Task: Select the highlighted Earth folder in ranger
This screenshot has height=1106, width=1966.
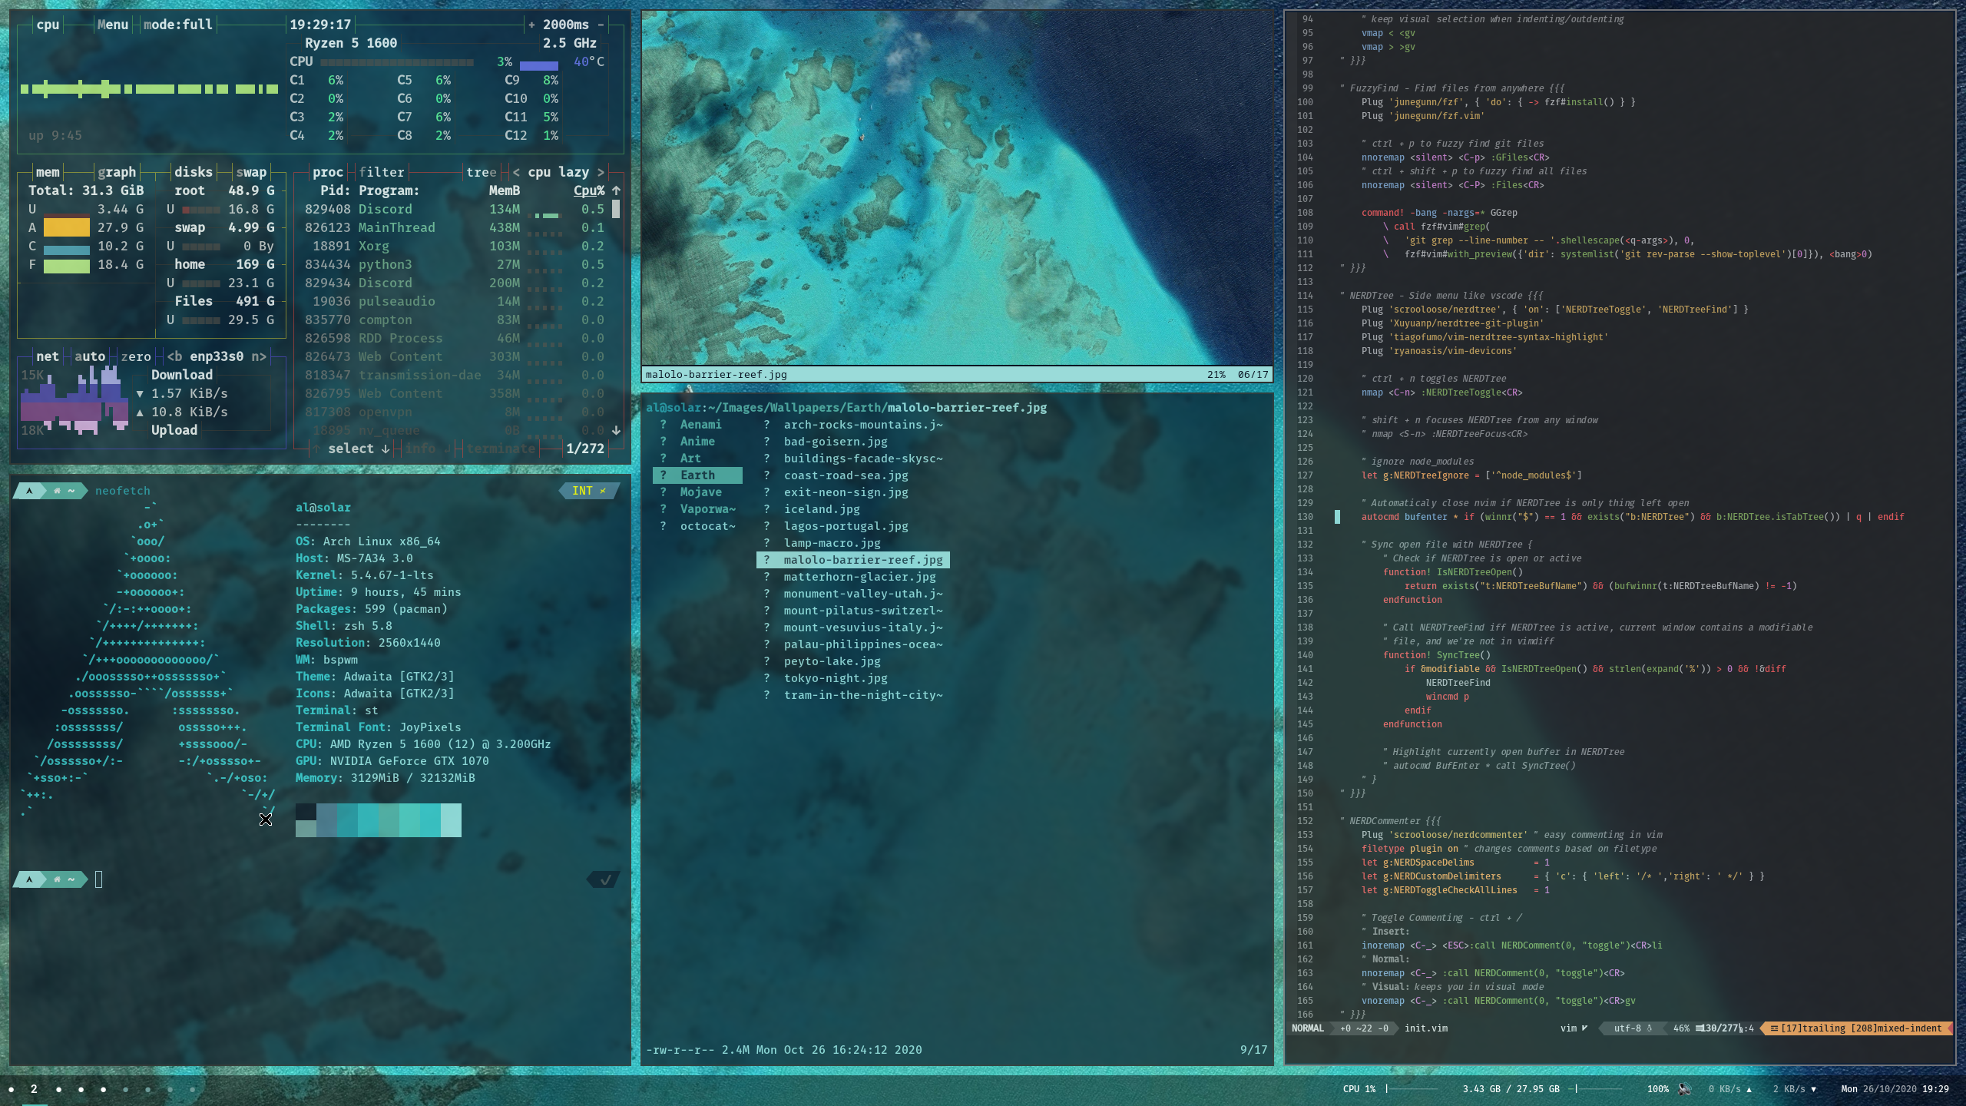Action: (x=697, y=475)
